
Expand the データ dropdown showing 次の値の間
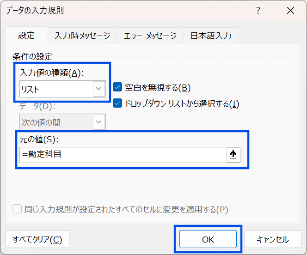[x=98, y=122]
